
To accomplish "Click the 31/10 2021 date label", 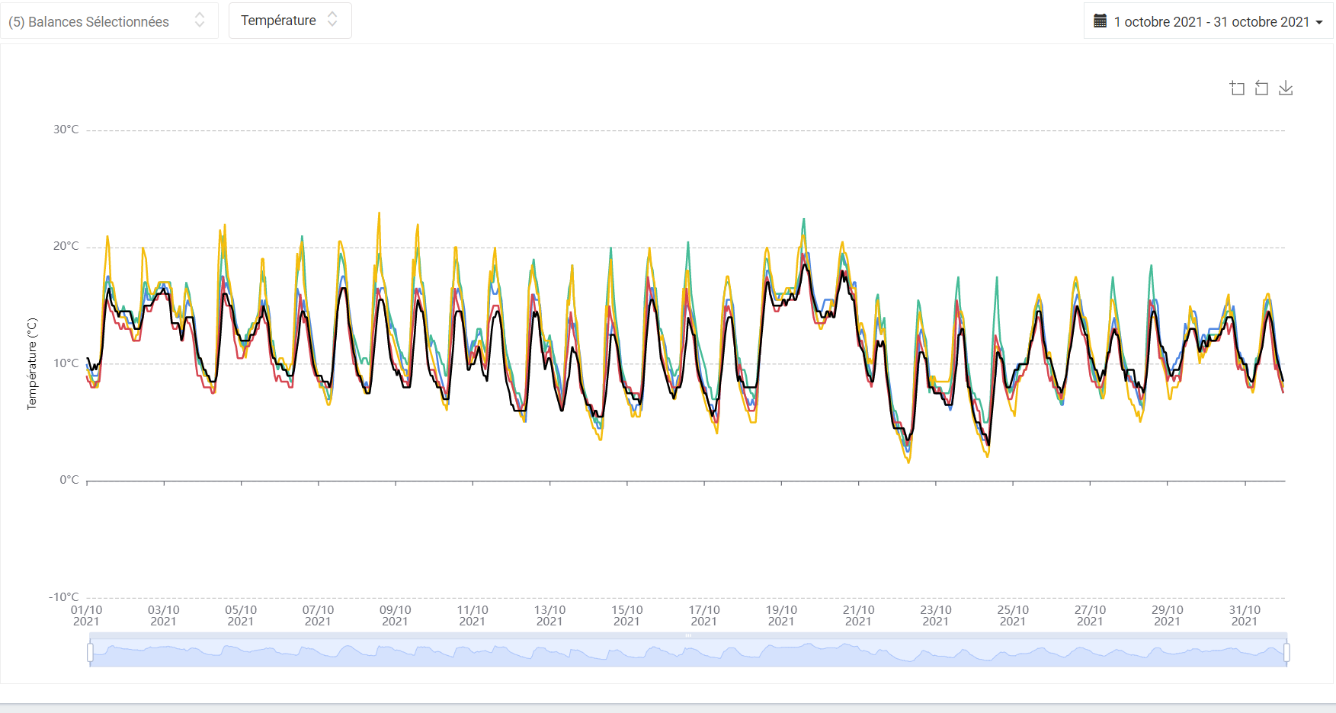I will (1245, 615).
